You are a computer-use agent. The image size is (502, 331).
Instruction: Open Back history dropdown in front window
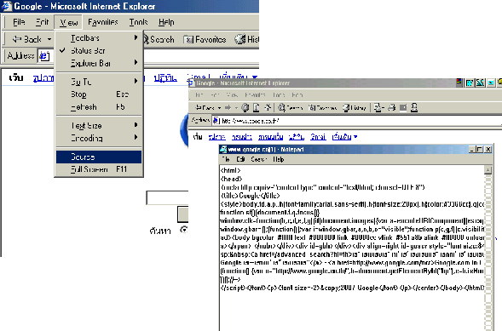[x=49, y=39]
